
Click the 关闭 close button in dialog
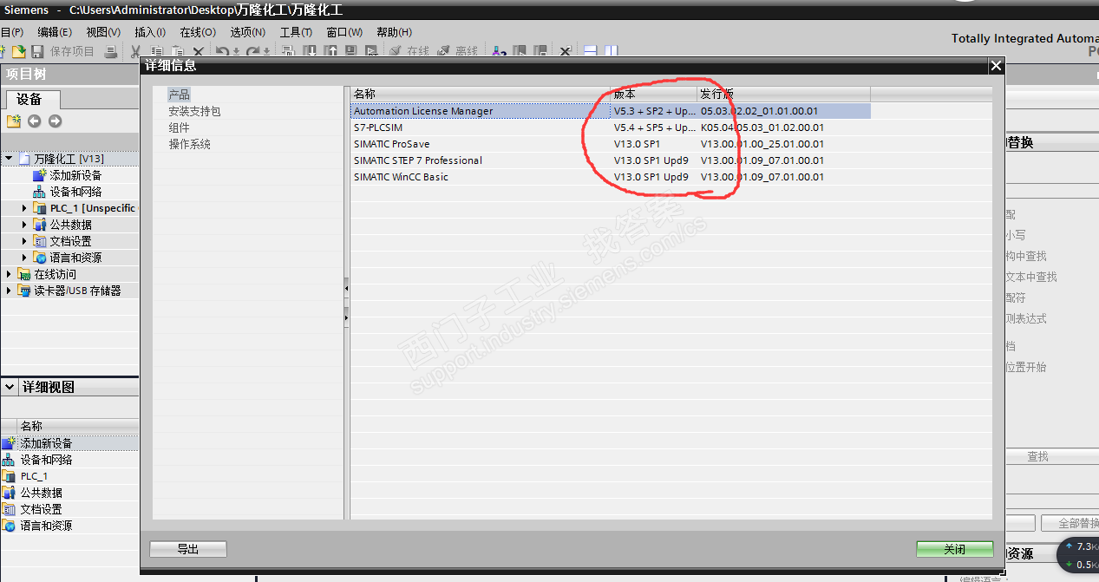tap(954, 549)
